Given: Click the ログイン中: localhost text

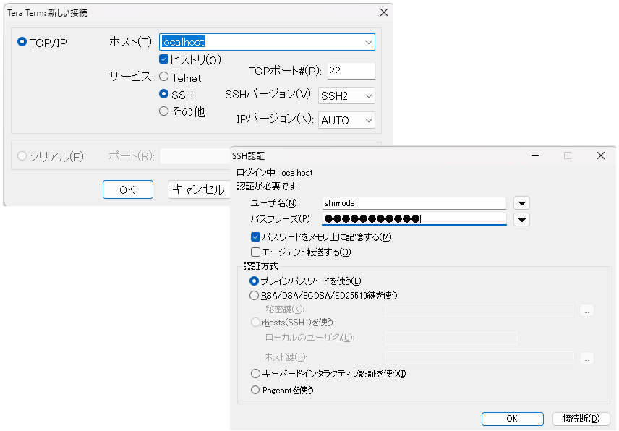Looking at the screenshot, I should [274, 173].
